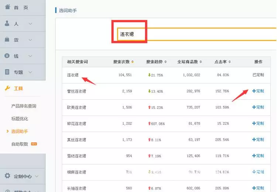277x192 pixels.
Task: Click +定制 for 长袖连衣裙
Action: (x=258, y=188)
